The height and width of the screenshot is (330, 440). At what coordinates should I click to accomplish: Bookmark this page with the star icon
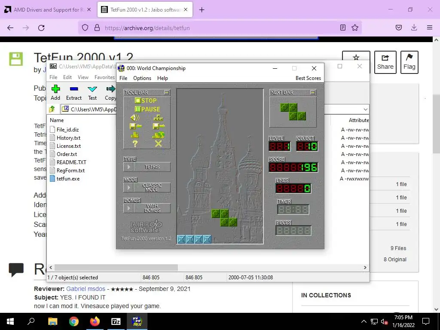click(x=355, y=27)
